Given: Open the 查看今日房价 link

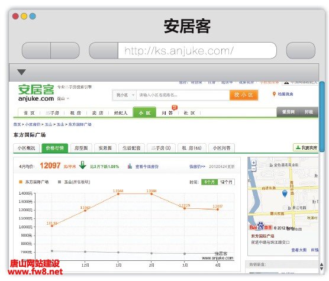Looking at the screenshot, I should tap(147, 166).
